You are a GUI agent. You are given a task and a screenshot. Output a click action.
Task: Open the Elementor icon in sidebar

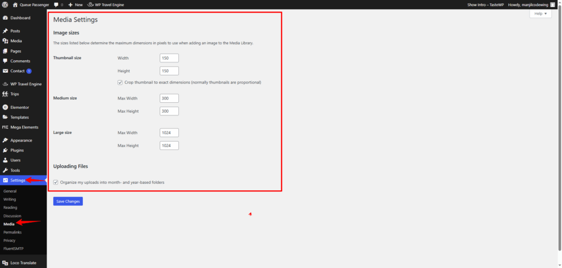(5, 107)
